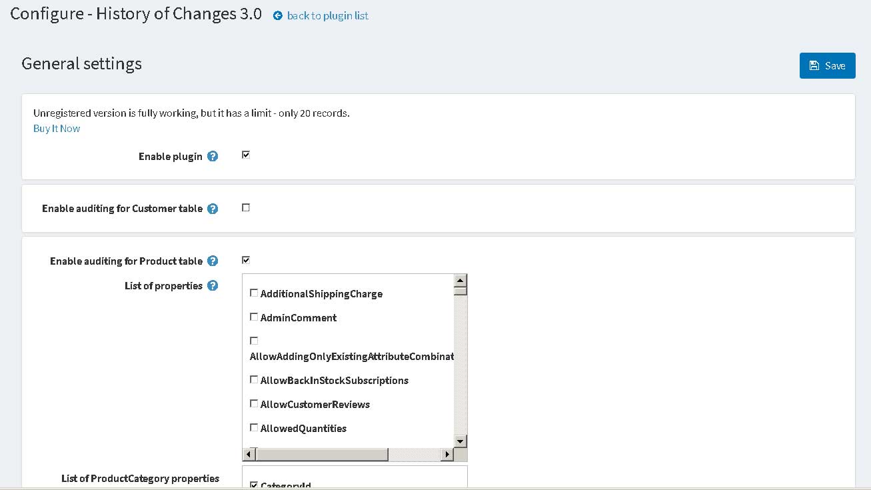The height and width of the screenshot is (490, 871).
Task: Click the Enable auditing for Customer table label
Action: point(122,209)
